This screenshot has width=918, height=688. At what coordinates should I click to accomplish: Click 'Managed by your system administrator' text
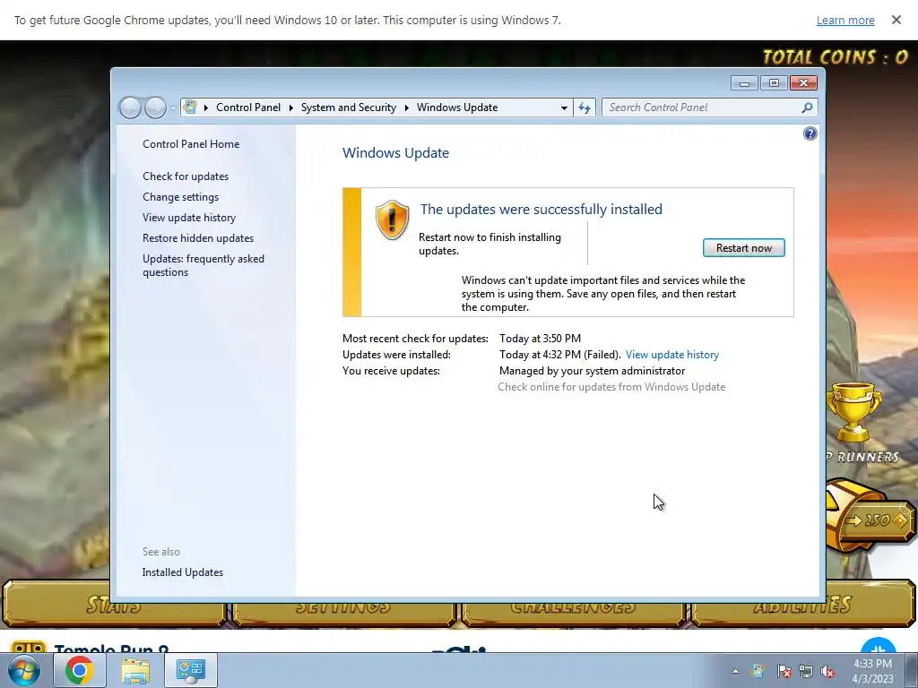(592, 371)
